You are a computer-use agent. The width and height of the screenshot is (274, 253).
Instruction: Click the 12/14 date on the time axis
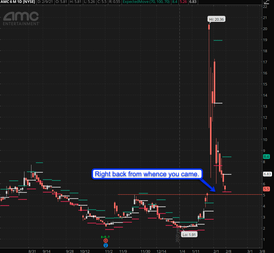(x=161, y=251)
